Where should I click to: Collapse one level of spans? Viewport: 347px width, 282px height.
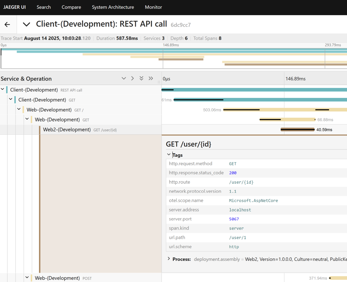(x=124, y=78)
